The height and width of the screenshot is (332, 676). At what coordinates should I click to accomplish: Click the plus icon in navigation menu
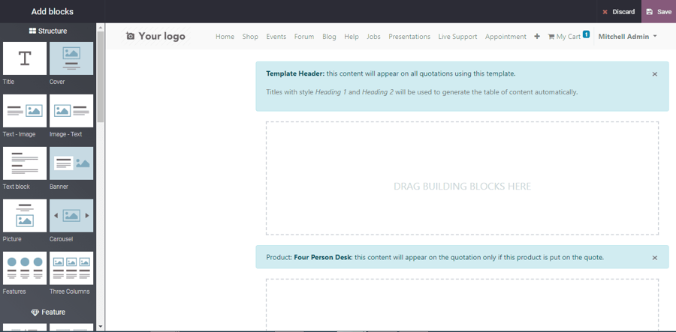click(537, 37)
